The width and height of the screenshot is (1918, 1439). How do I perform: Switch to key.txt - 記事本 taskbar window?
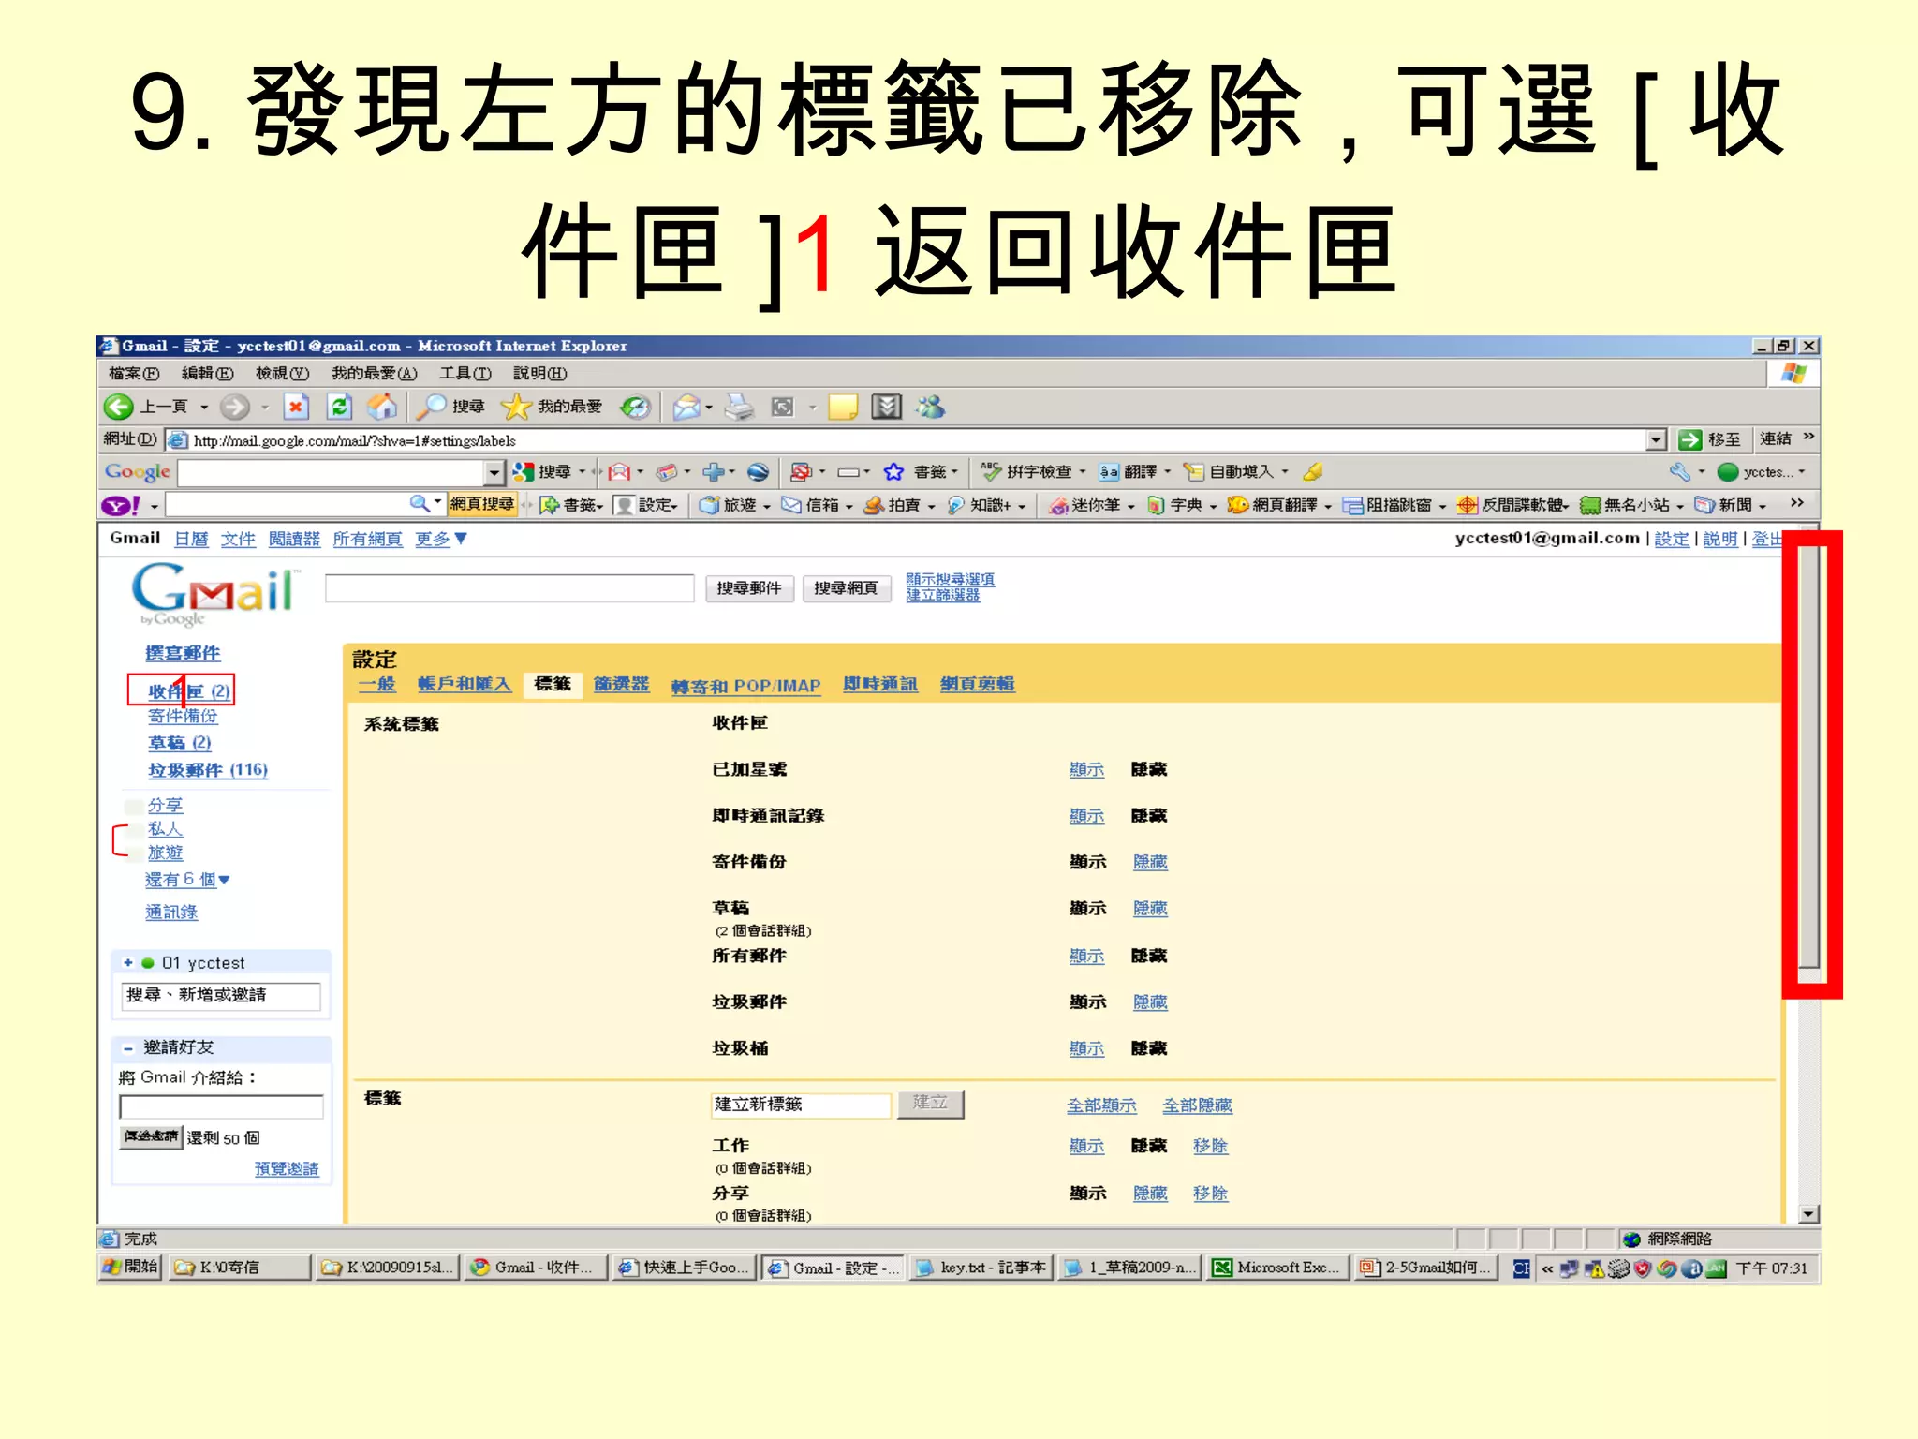coord(982,1268)
